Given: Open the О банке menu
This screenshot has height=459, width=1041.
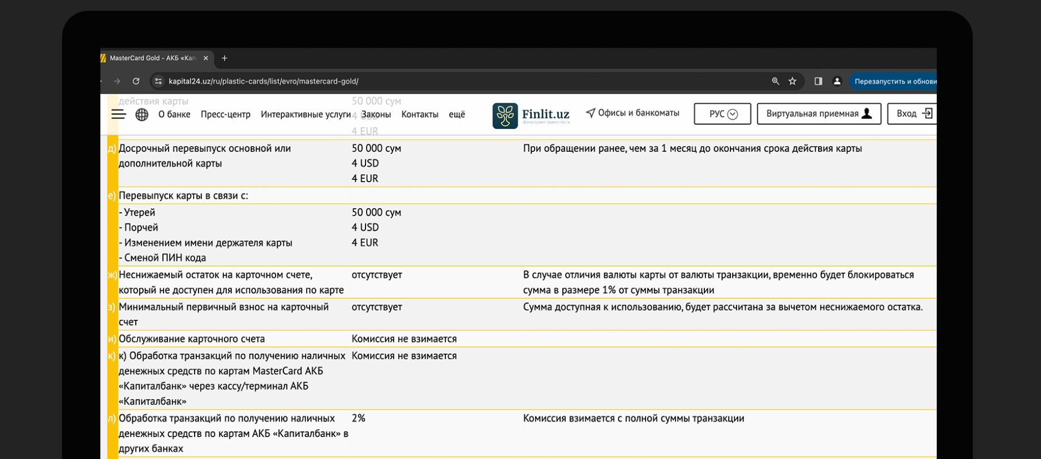Looking at the screenshot, I should coord(174,114).
